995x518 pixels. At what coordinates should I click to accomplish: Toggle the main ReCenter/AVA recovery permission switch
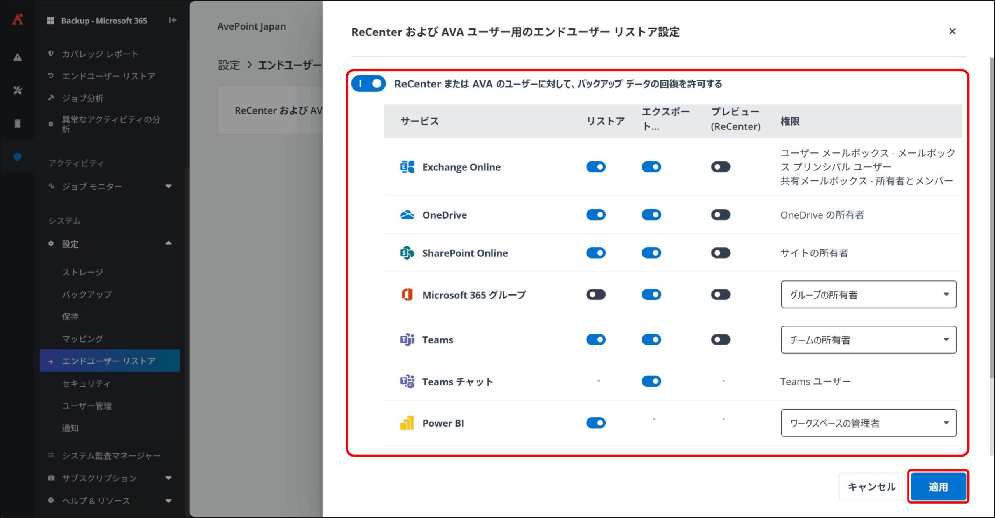pos(368,84)
